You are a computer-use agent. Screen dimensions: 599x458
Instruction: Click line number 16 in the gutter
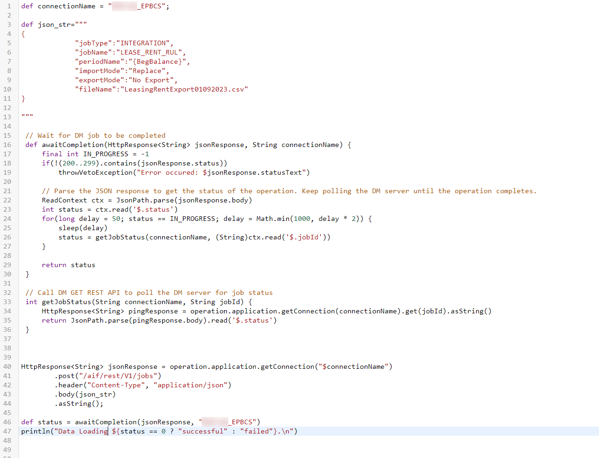pos(7,145)
